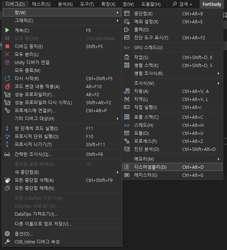The height and width of the screenshot is (250, 227).
Task: Click the Call Stack (호출 스택) icon
Action: coord(127,117)
